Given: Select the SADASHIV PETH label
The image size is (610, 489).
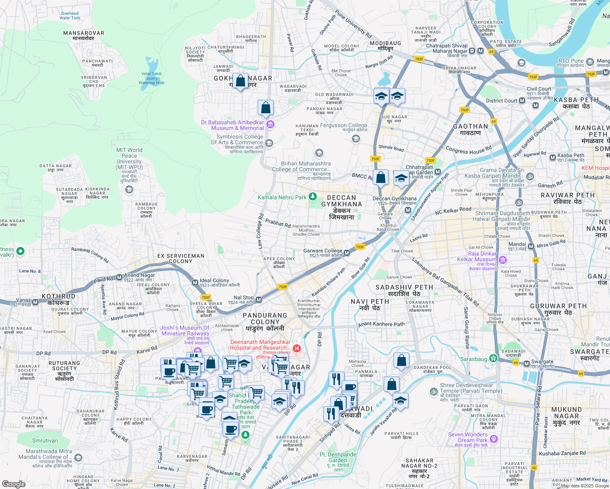Looking at the screenshot, I should pos(404,287).
